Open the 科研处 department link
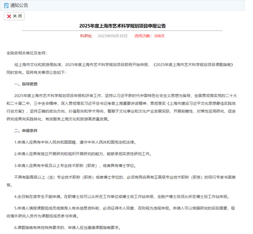The width and height of the screenshot is (253, 234). click(x=86, y=36)
